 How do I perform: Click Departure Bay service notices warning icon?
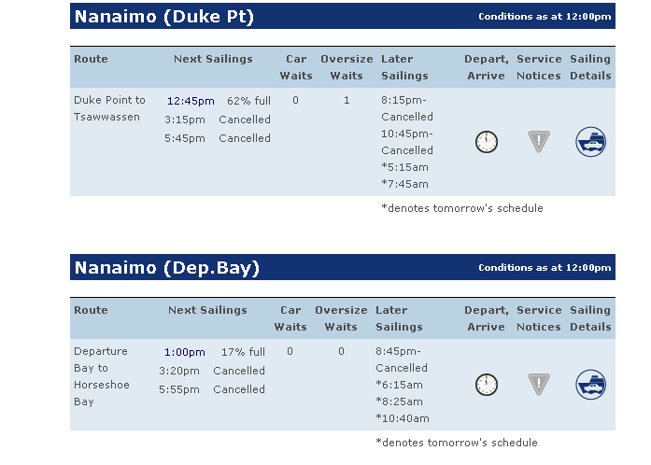tap(539, 385)
